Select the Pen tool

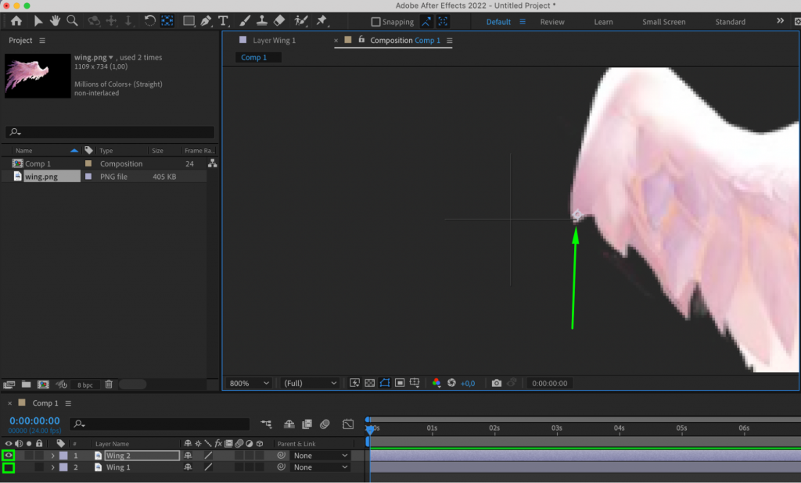click(207, 21)
